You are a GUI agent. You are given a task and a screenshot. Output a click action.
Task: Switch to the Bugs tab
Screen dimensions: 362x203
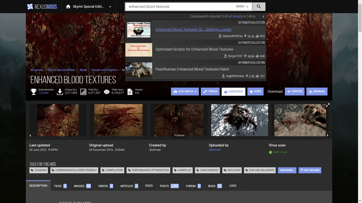click(215, 186)
